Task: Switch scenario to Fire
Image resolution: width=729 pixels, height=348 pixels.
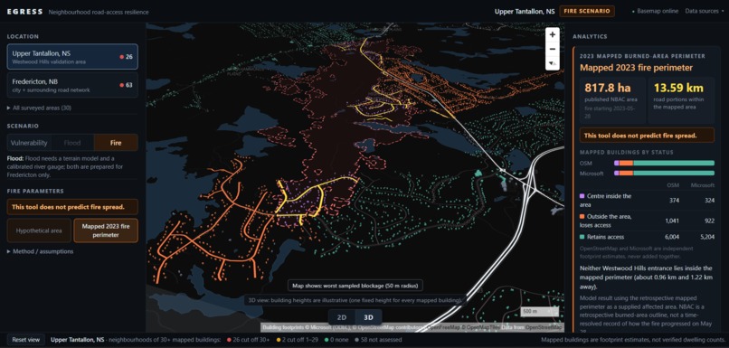Action: point(116,143)
